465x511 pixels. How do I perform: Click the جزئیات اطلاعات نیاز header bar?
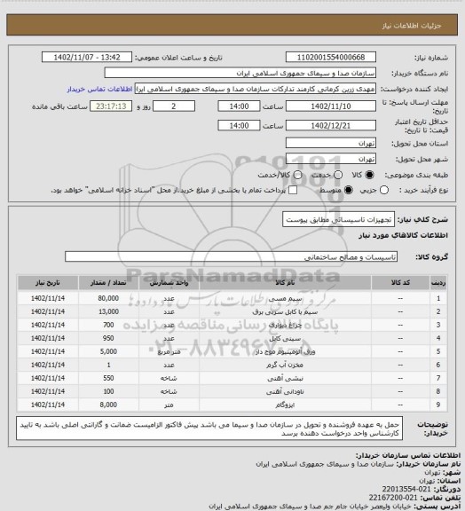(232, 25)
